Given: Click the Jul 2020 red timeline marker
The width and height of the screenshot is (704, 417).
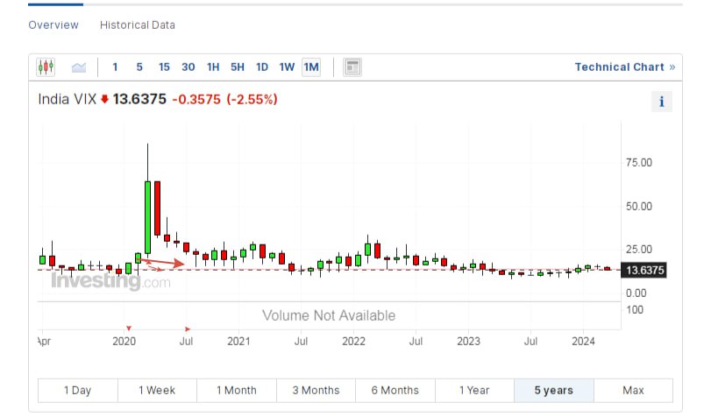Looking at the screenshot, I should 188,329.
